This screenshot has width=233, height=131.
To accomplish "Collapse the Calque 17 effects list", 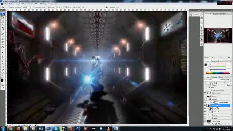I will pos(230,86).
